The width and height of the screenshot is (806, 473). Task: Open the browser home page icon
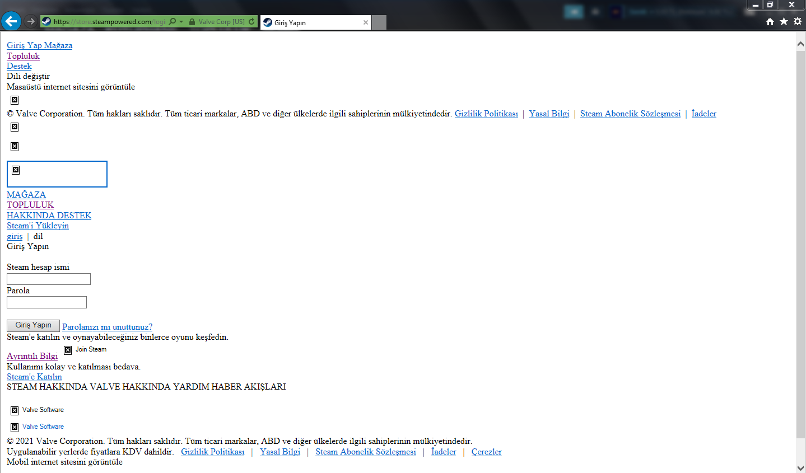click(770, 21)
